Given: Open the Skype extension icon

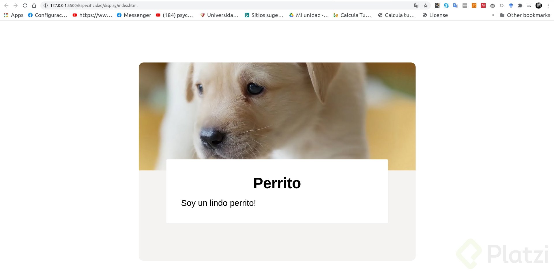Looking at the screenshot, I should (446, 5).
